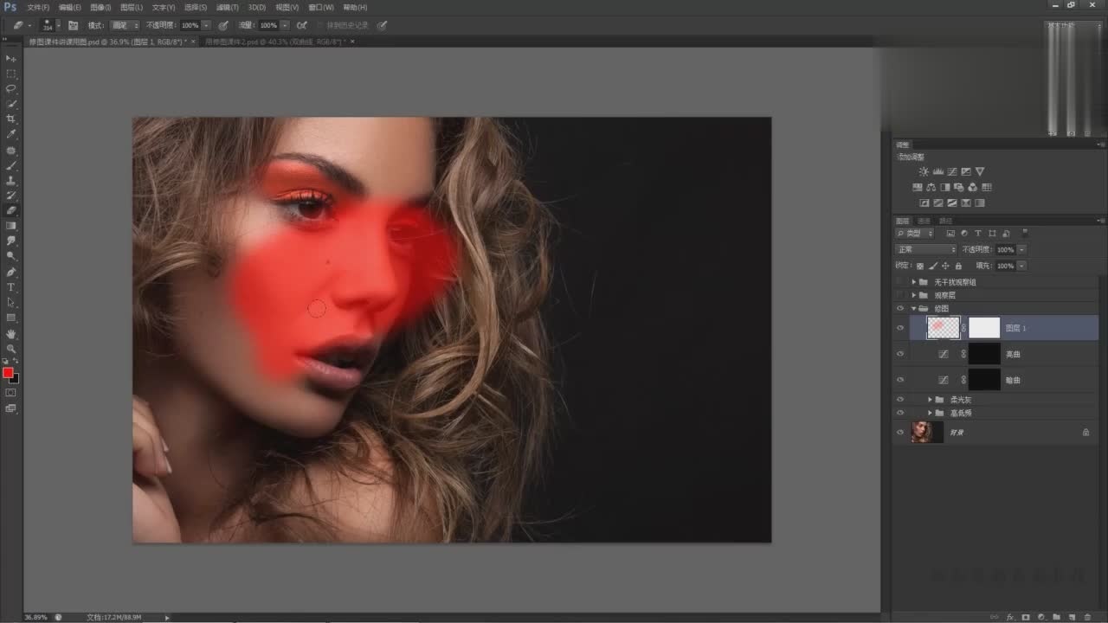The height and width of the screenshot is (623, 1108).
Task: Select the Spot Healing Brush tool
Action: pyautogui.click(x=11, y=150)
